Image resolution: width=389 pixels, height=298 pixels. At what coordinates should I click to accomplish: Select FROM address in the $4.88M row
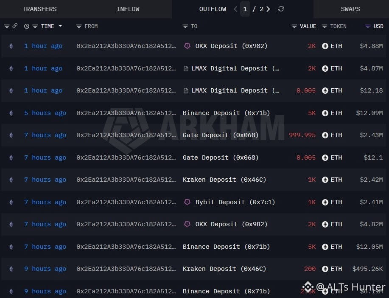pyautogui.click(x=126, y=46)
